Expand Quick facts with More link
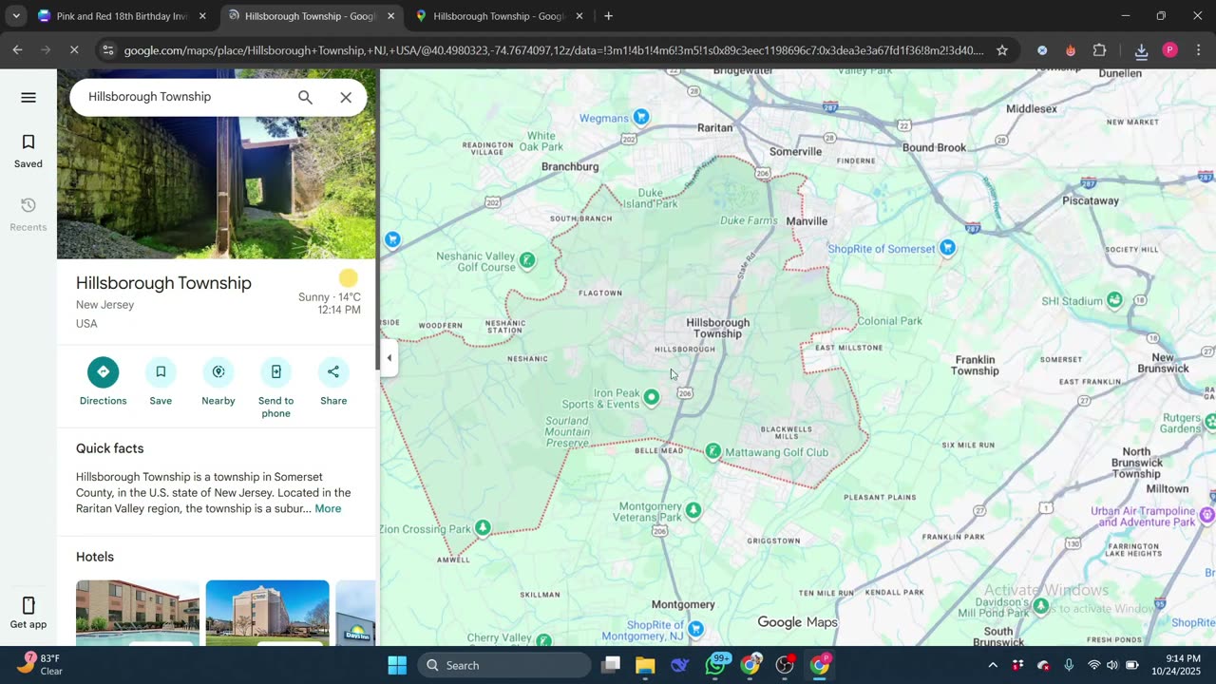 [328, 508]
